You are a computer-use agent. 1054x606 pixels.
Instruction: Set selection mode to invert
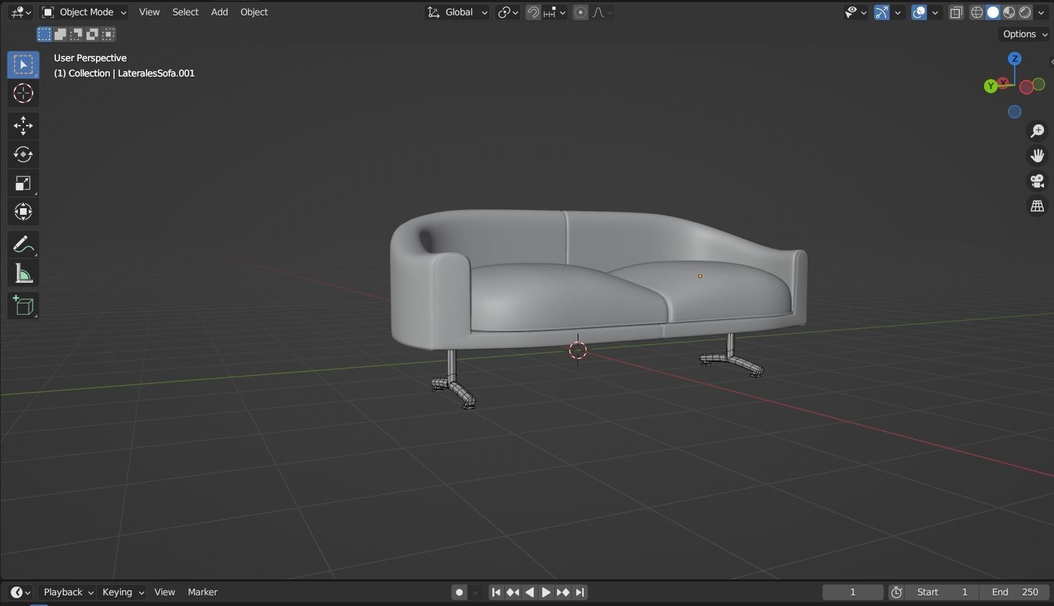point(93,34)
